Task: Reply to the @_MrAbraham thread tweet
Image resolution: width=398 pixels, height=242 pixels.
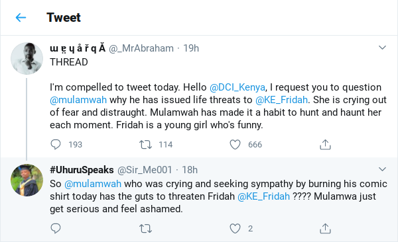Action: [56, 145]
